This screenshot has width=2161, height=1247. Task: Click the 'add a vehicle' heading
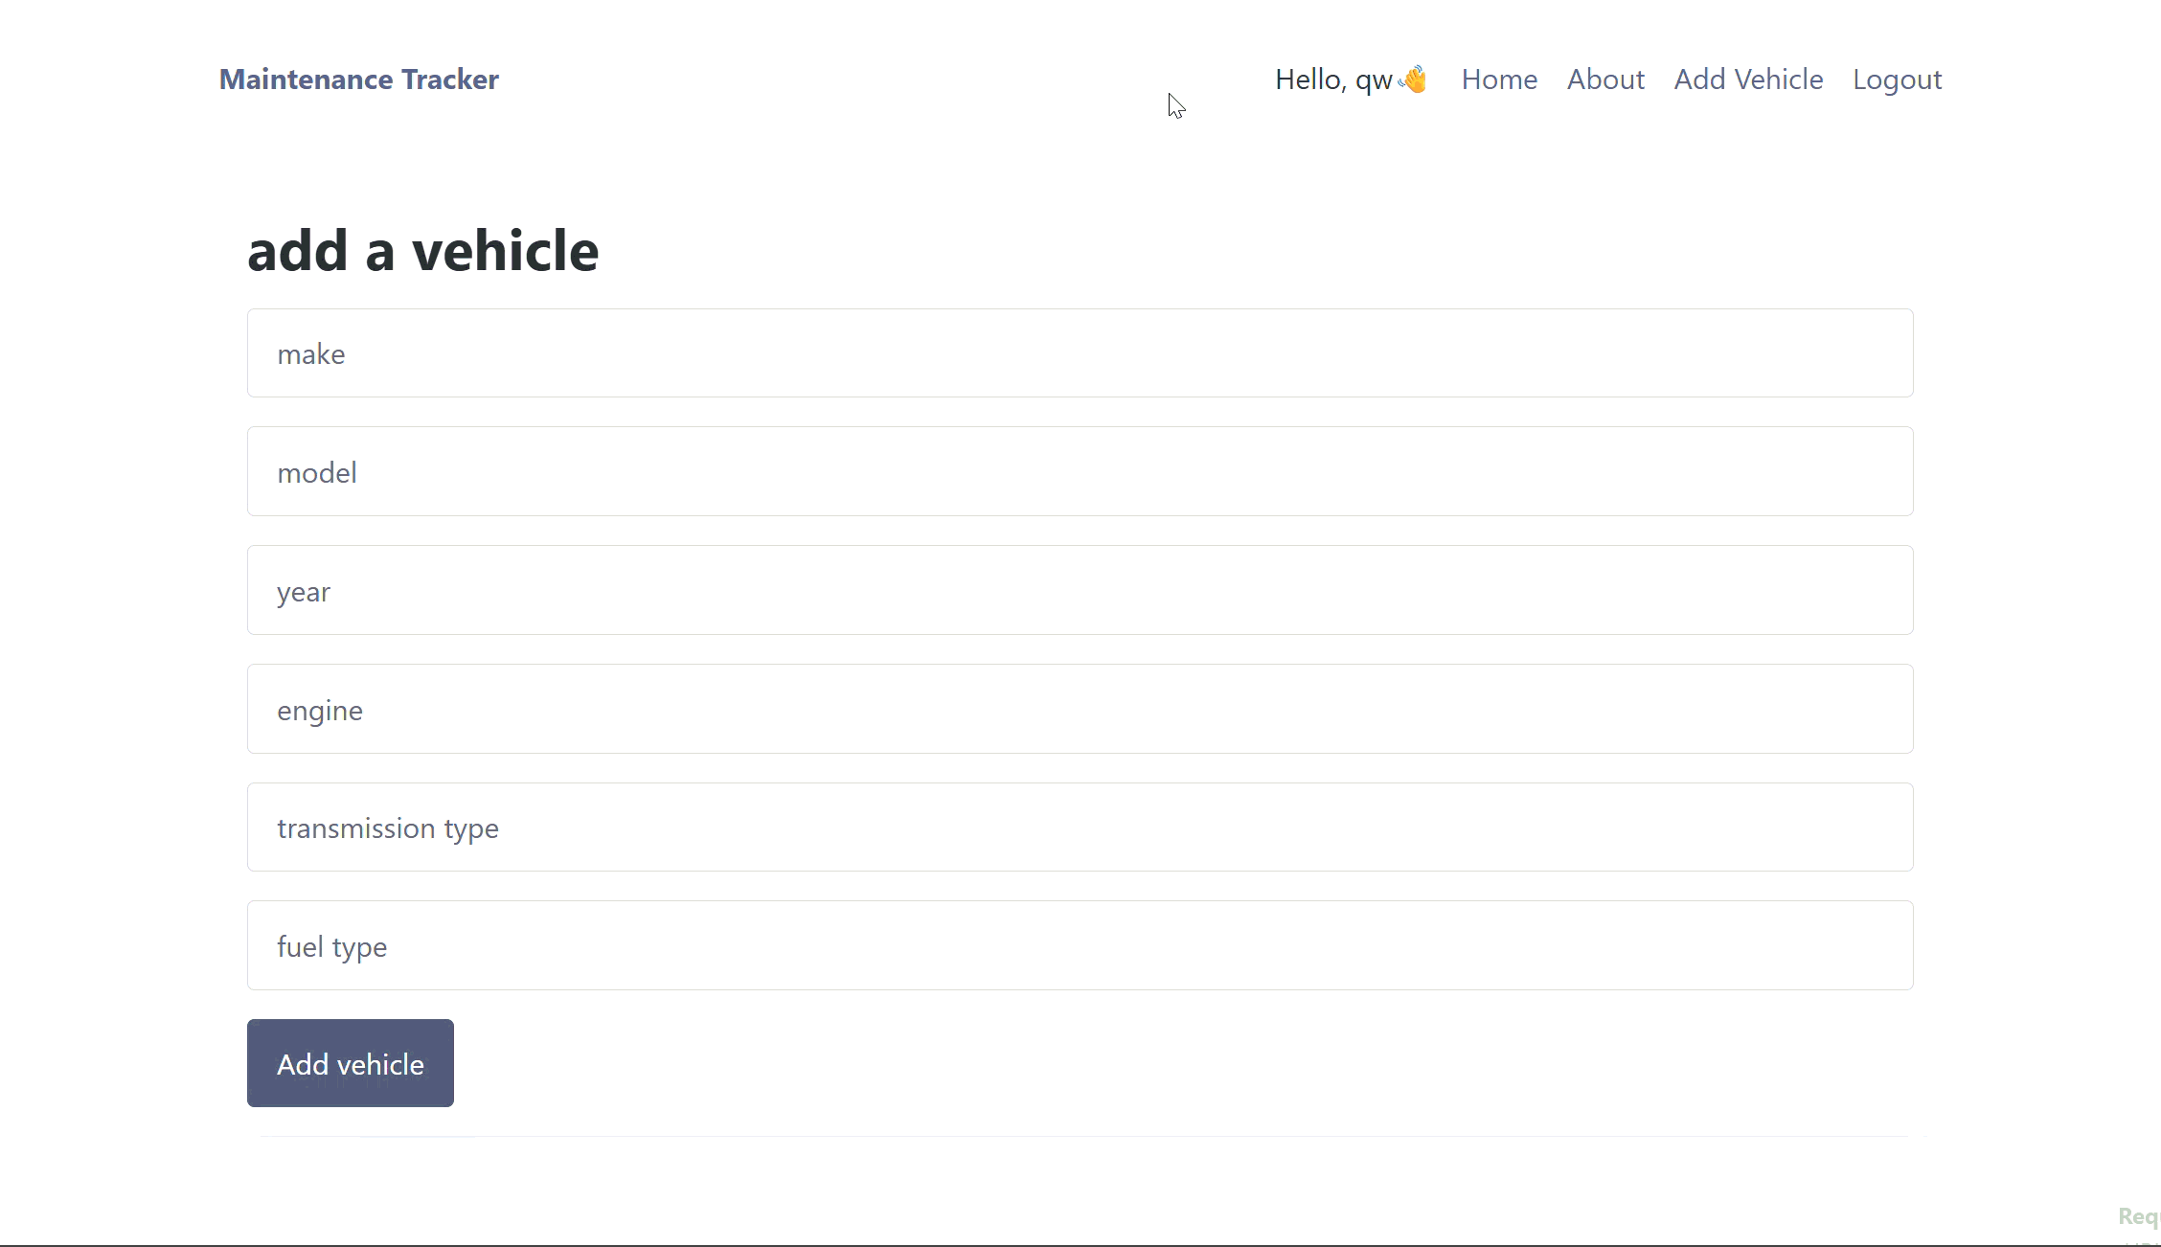422,251
